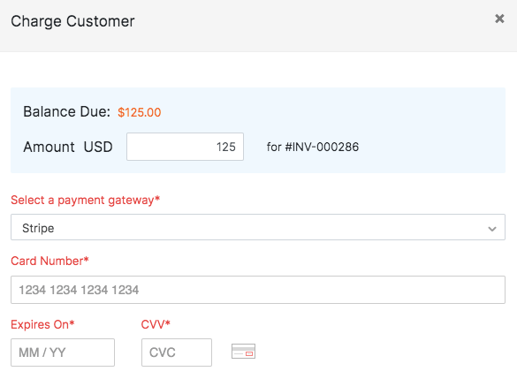Select the Stripe text in gateway selector
517x379 pixels.
tap(38, 228)
